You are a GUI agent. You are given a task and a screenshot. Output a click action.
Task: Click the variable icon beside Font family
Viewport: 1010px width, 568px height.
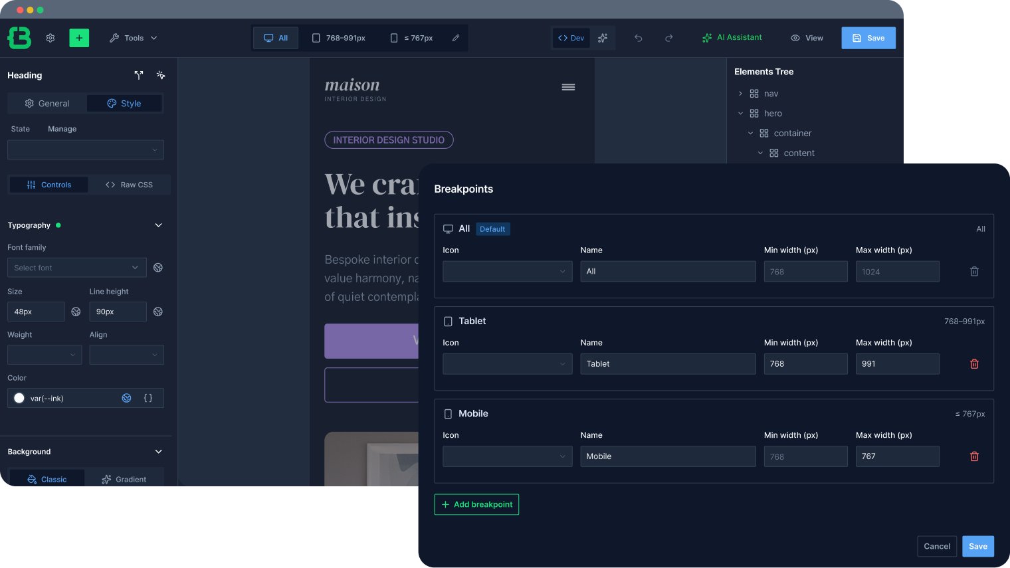[158, 268]
